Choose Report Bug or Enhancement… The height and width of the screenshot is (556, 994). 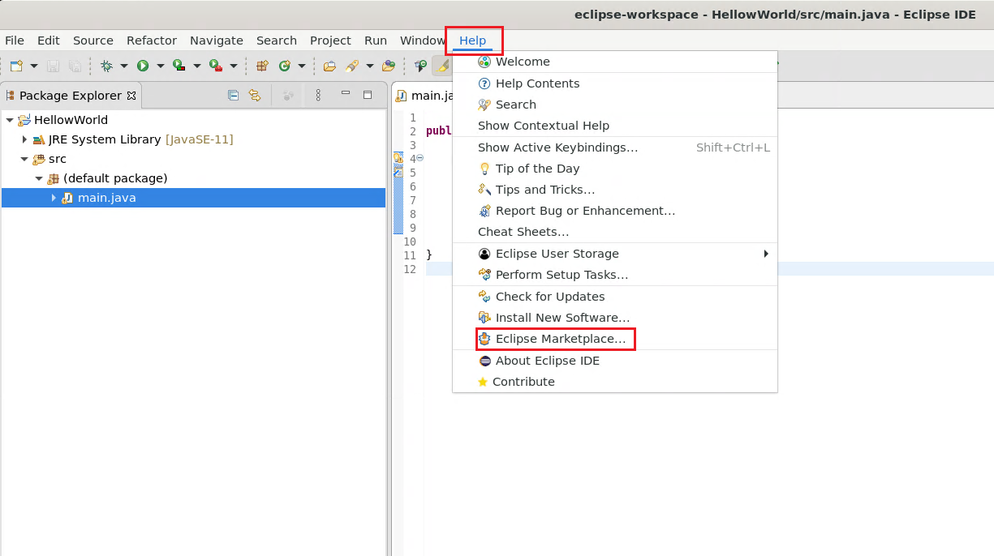click(x=615, y=211)
